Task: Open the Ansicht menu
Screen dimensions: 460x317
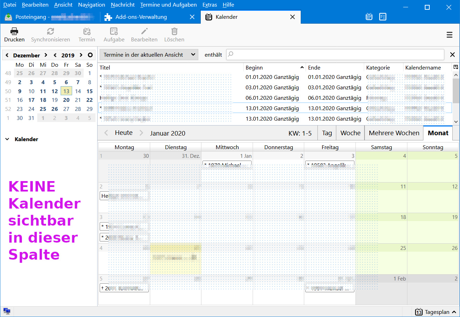Action: click(63, 5)
